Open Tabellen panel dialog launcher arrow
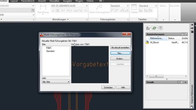196x110 pixels. [156, 20]
